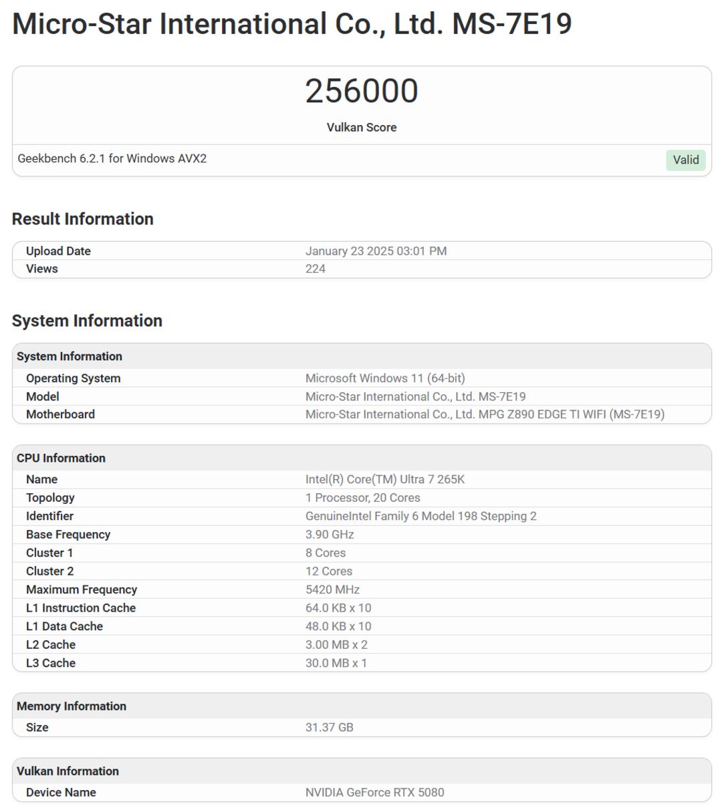Click the Valid badge
This screenshot has width=722, height=812.
click(685, 160)
